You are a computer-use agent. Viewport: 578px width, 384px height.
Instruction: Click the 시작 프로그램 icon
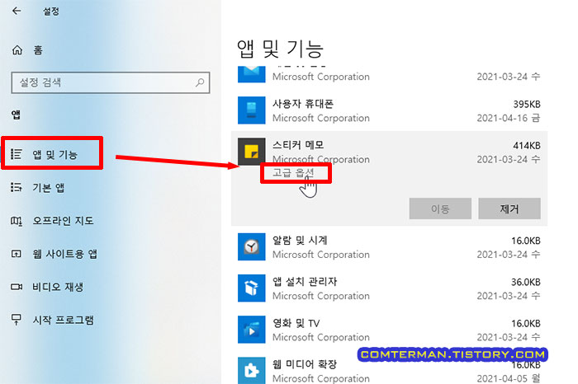[x=17, y=319]
